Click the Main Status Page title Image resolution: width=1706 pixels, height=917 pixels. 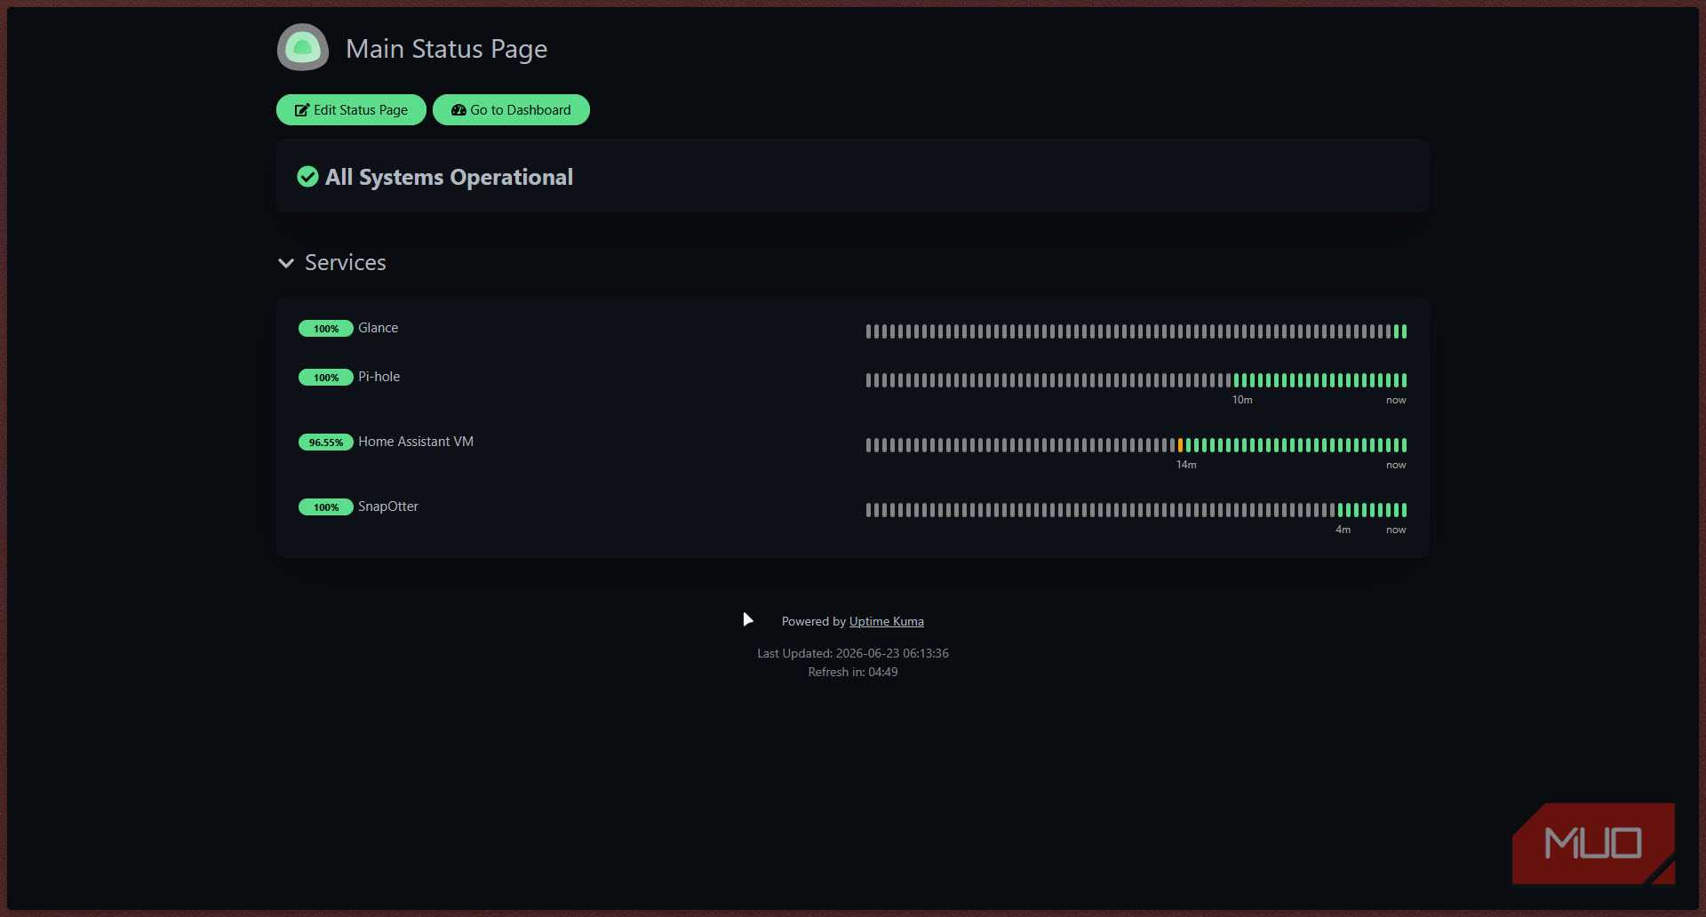tap(446, 49)
